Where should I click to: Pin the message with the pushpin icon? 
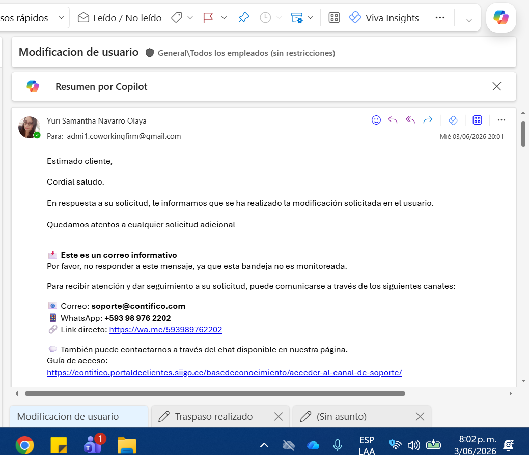(243, 17)
